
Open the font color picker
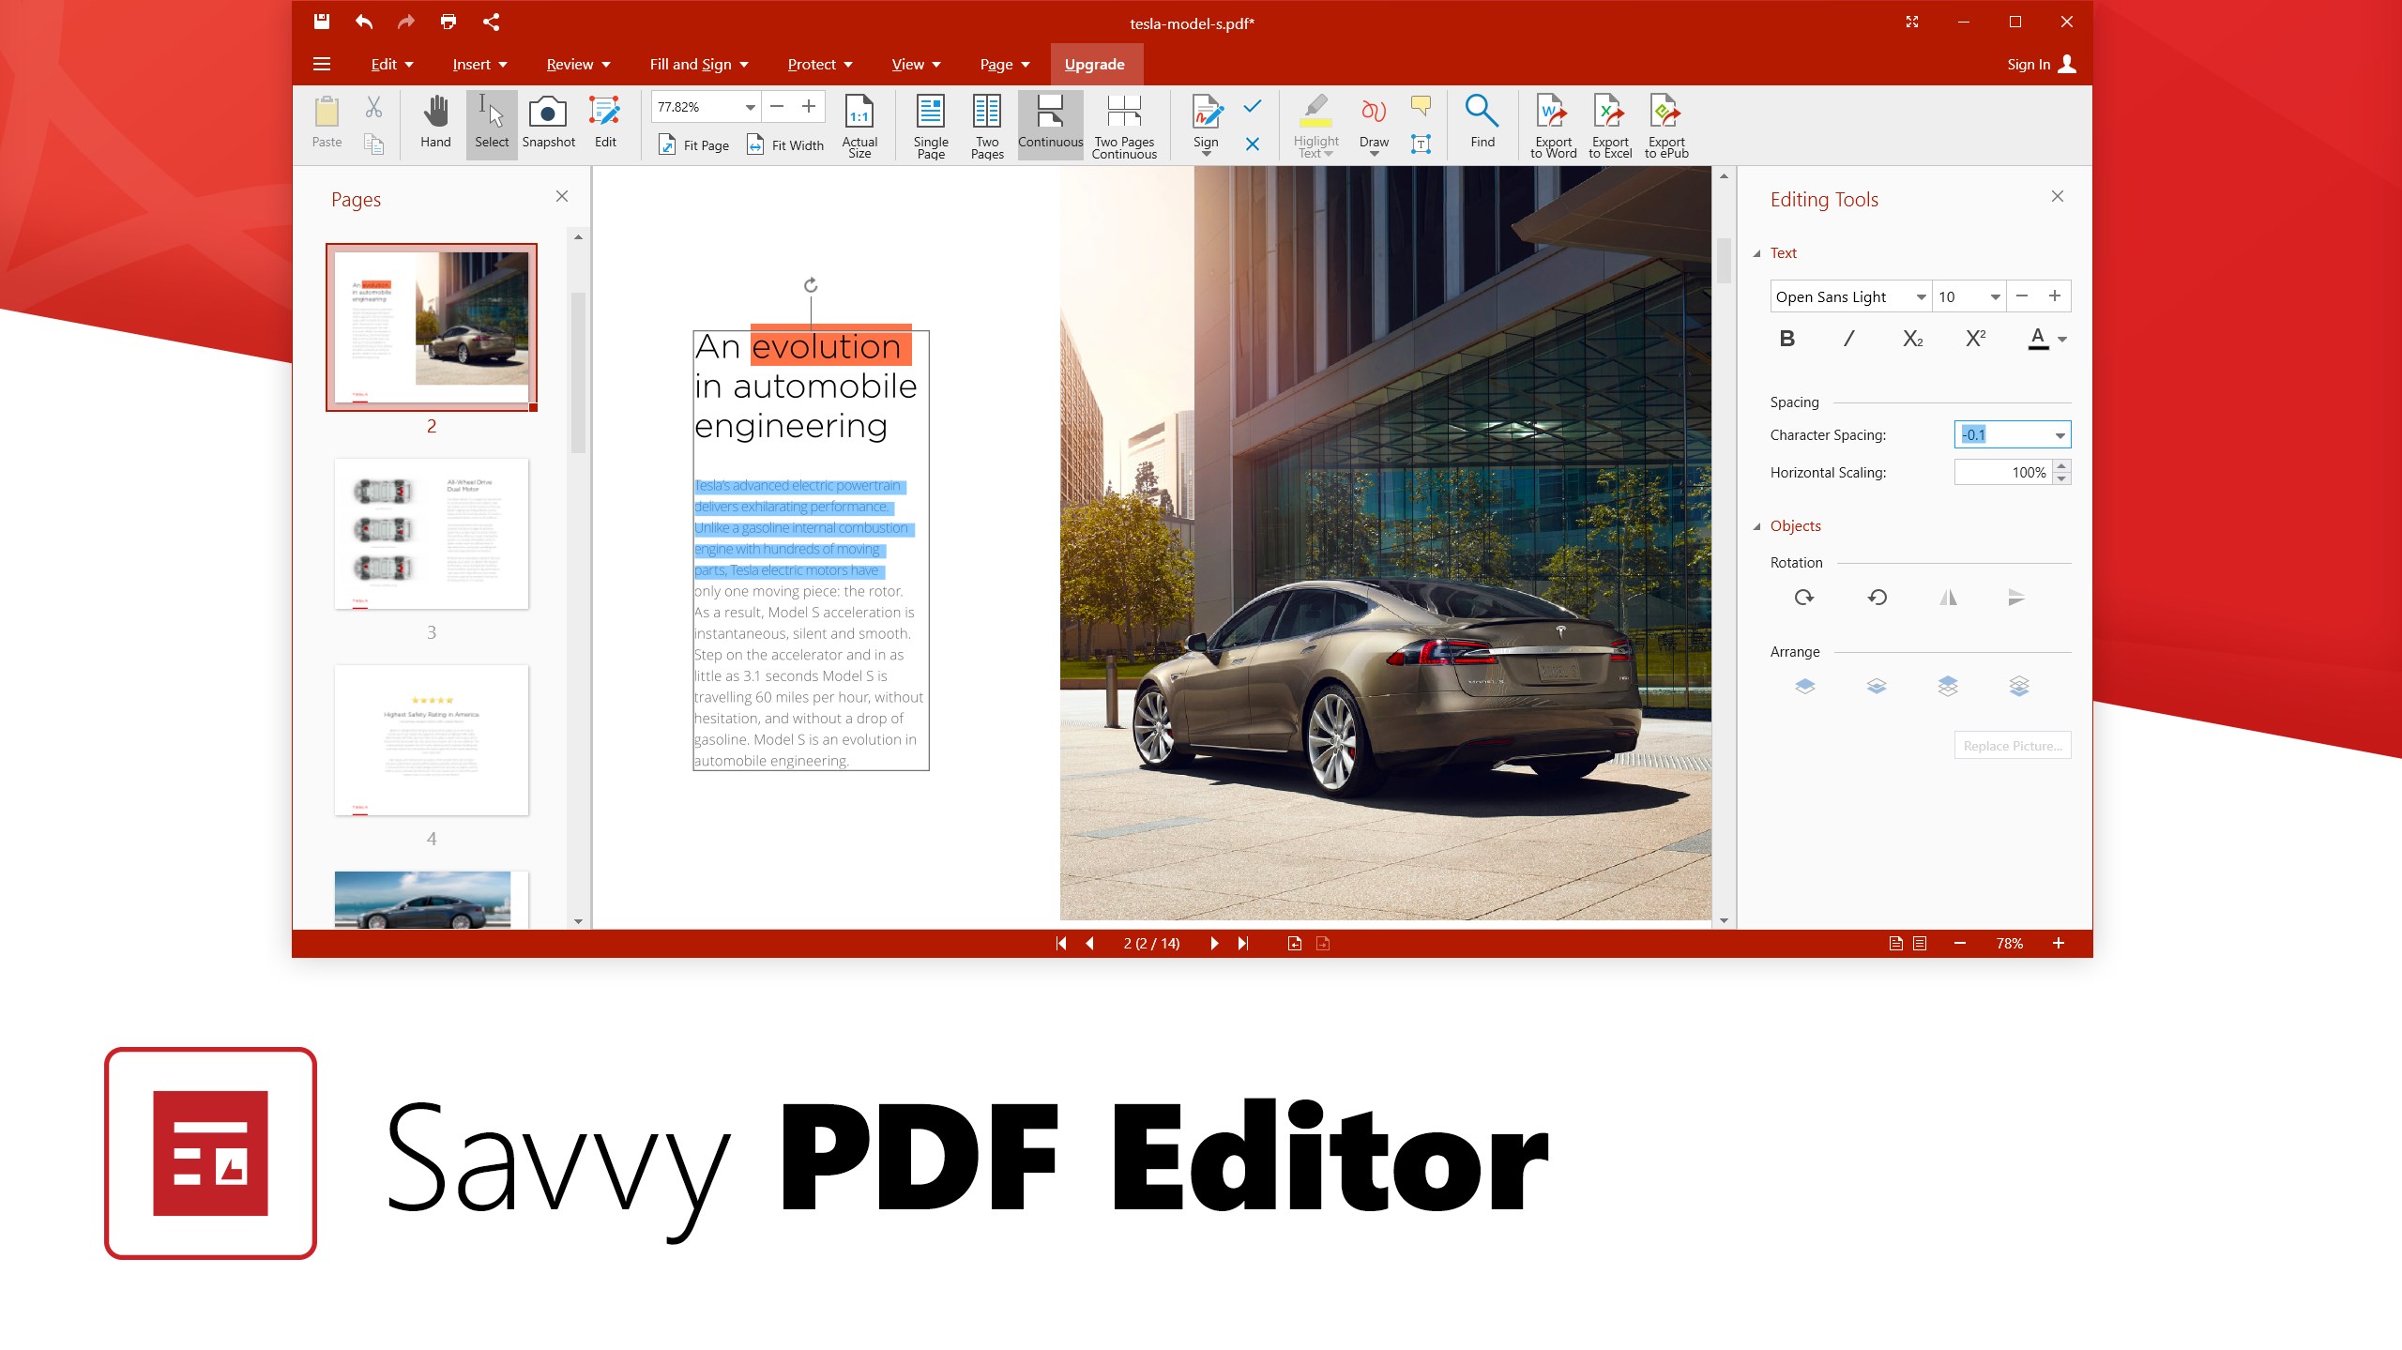click(2061, 340)
